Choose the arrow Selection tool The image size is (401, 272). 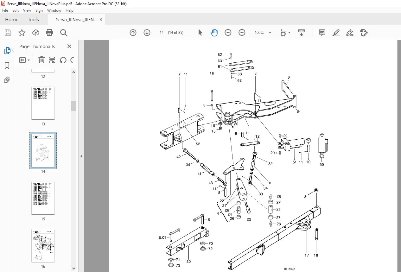[200, 33]
